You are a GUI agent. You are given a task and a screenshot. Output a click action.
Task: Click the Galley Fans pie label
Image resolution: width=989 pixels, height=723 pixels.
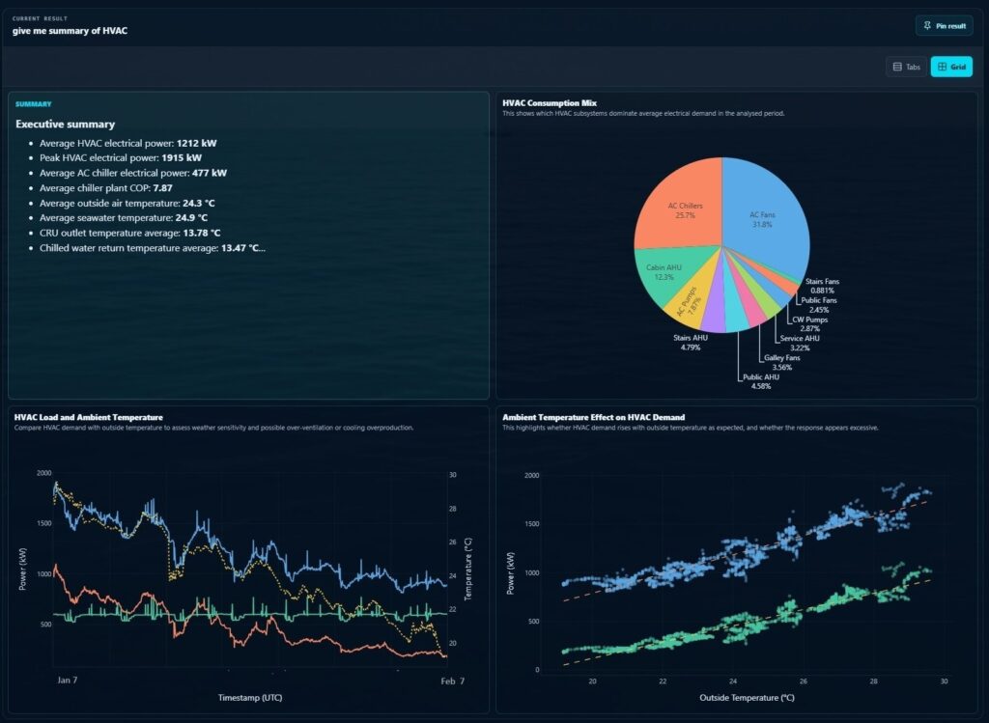tap(781, 362)
